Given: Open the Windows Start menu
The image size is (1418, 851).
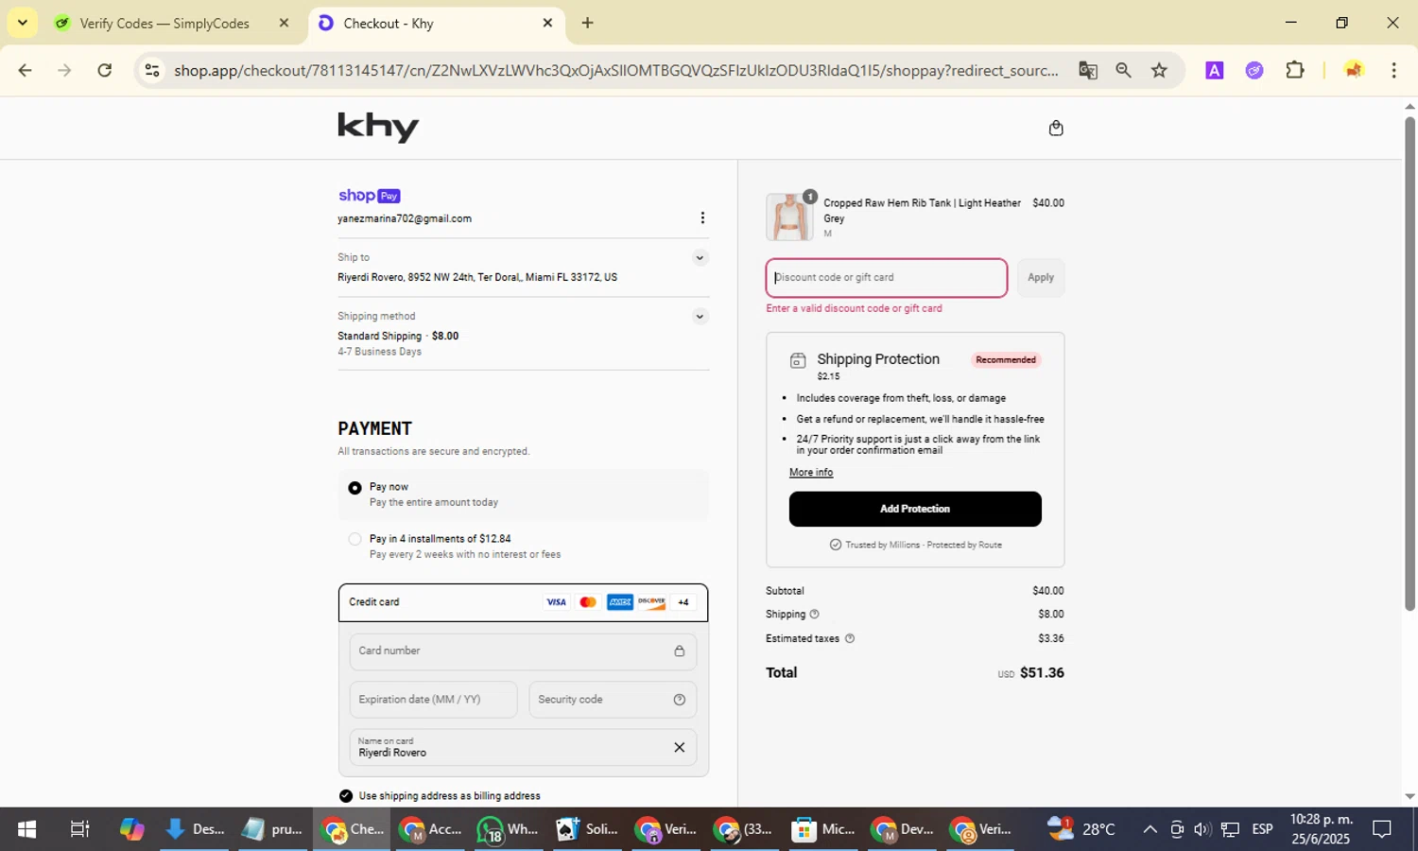Looking at the screenshot, I should point(26,829).
